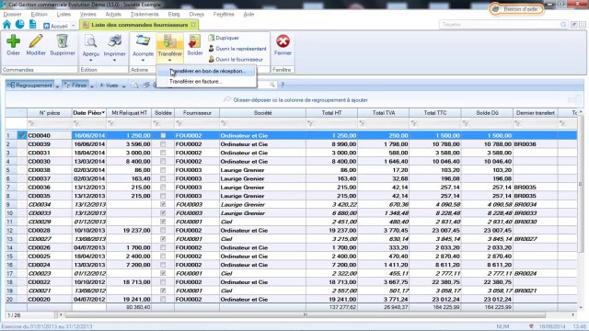Click the BR0036 dernier transfert cell
Screen dimensions: 589x331
[x=536, y=144]
